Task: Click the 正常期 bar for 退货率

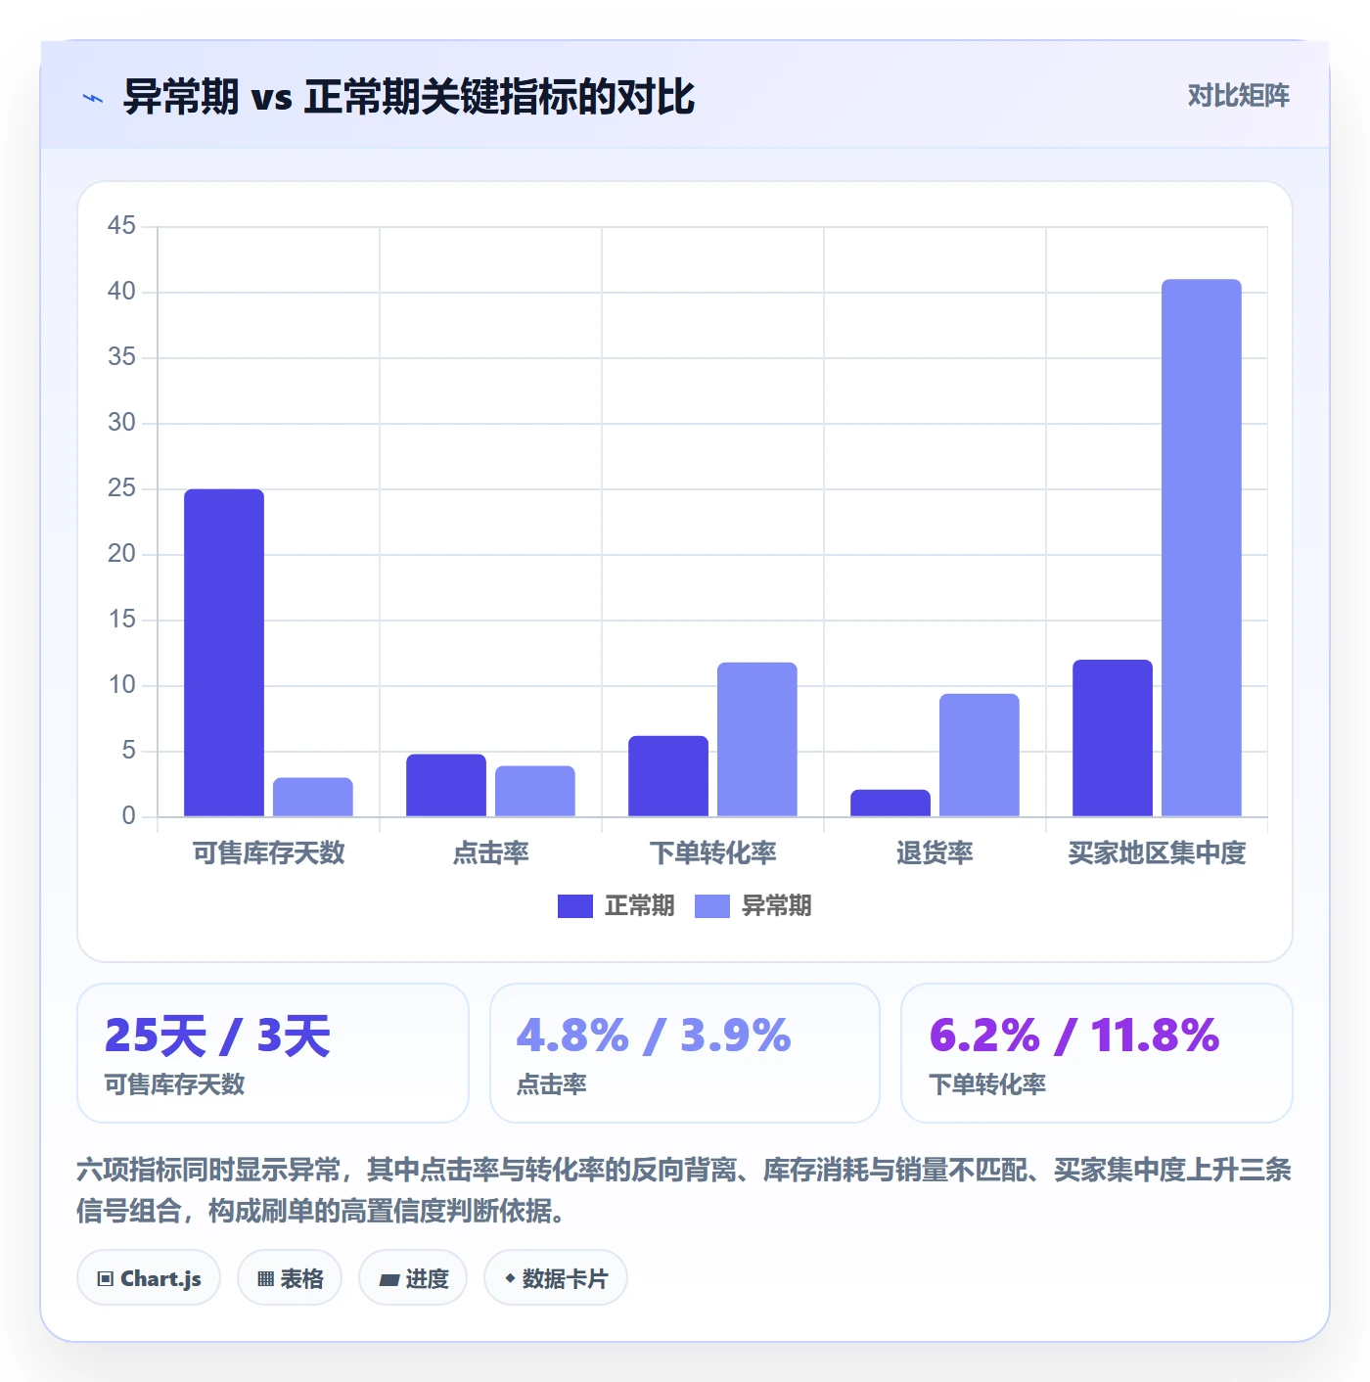Action: [890, 803]
